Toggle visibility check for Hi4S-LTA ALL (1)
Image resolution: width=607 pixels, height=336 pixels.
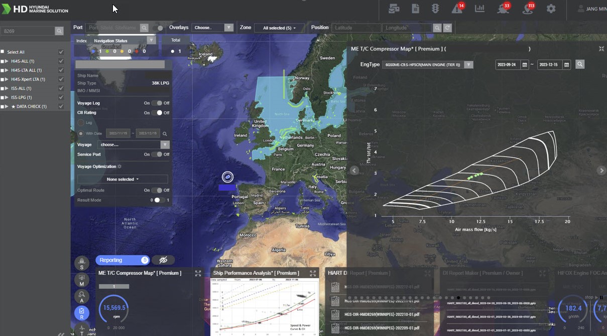pyautogui.click(x=61, y=70)
